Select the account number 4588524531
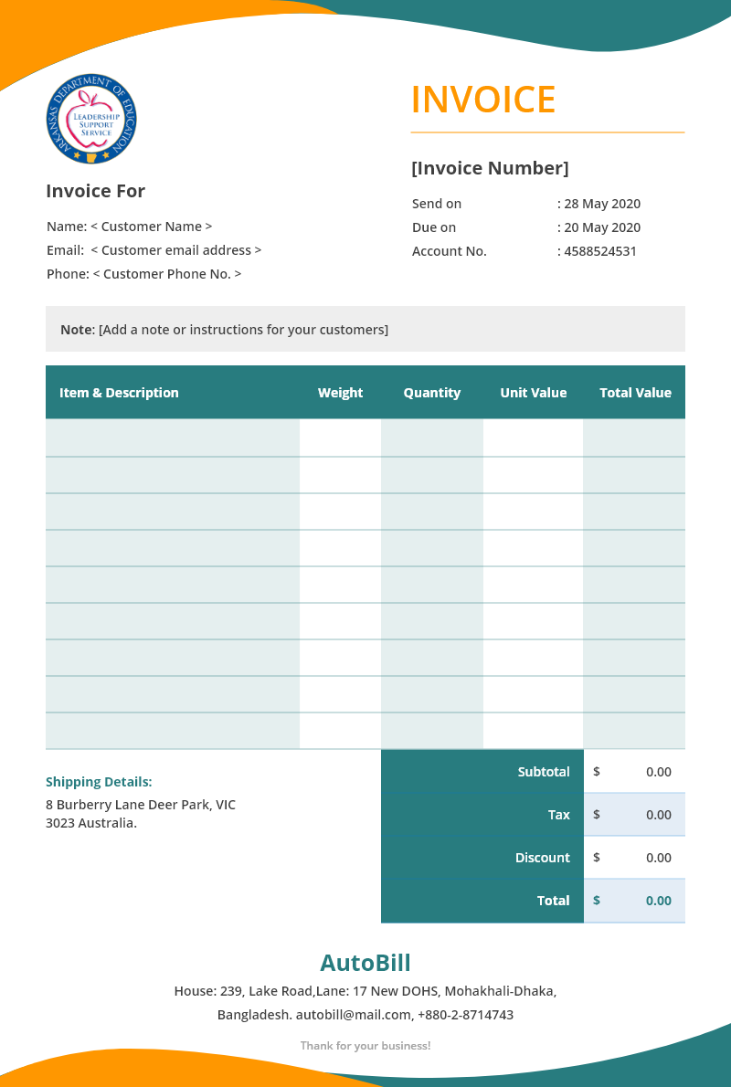The image size is (731, 1087). coord(600,251)
